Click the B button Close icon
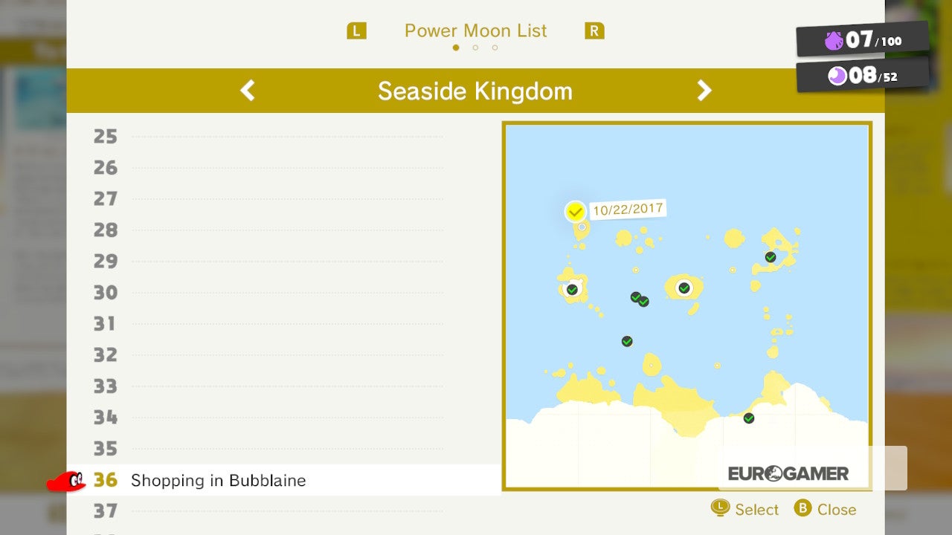Screen dimensions: 952x535 pos(803,509)
